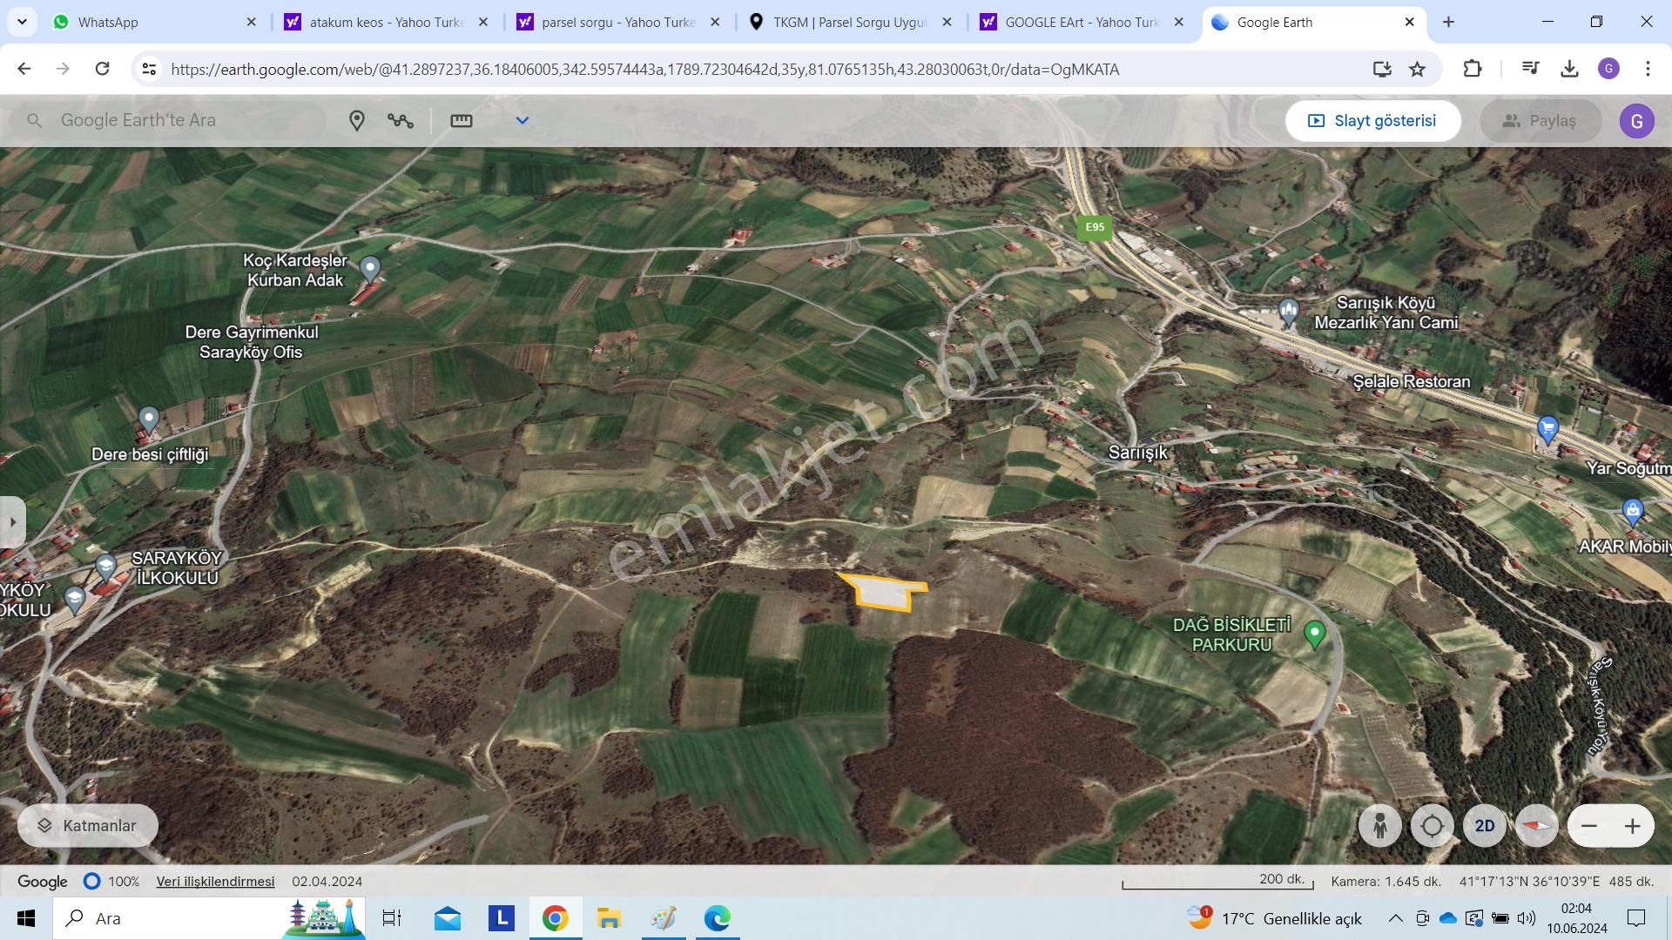Select the draw path or polygon tool
The height and width of the screenshot is (940, 1672).
[x=401, y=121]
